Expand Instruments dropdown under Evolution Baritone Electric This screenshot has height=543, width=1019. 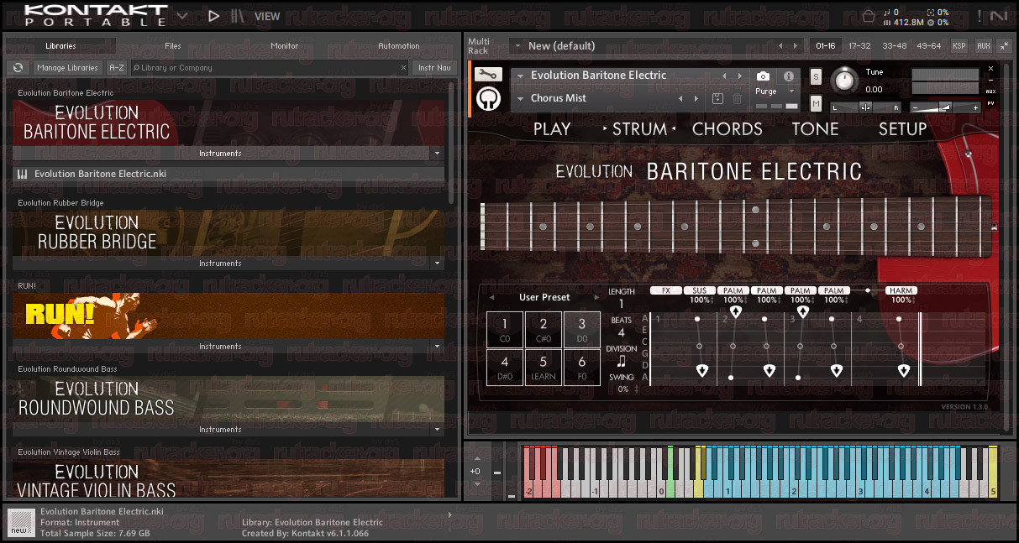436,154
